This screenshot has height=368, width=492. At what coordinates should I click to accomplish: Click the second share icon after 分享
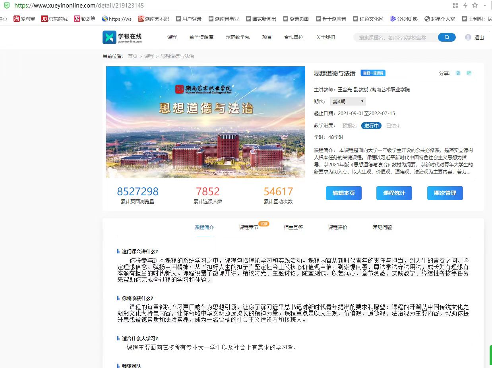tap(469, 73)
